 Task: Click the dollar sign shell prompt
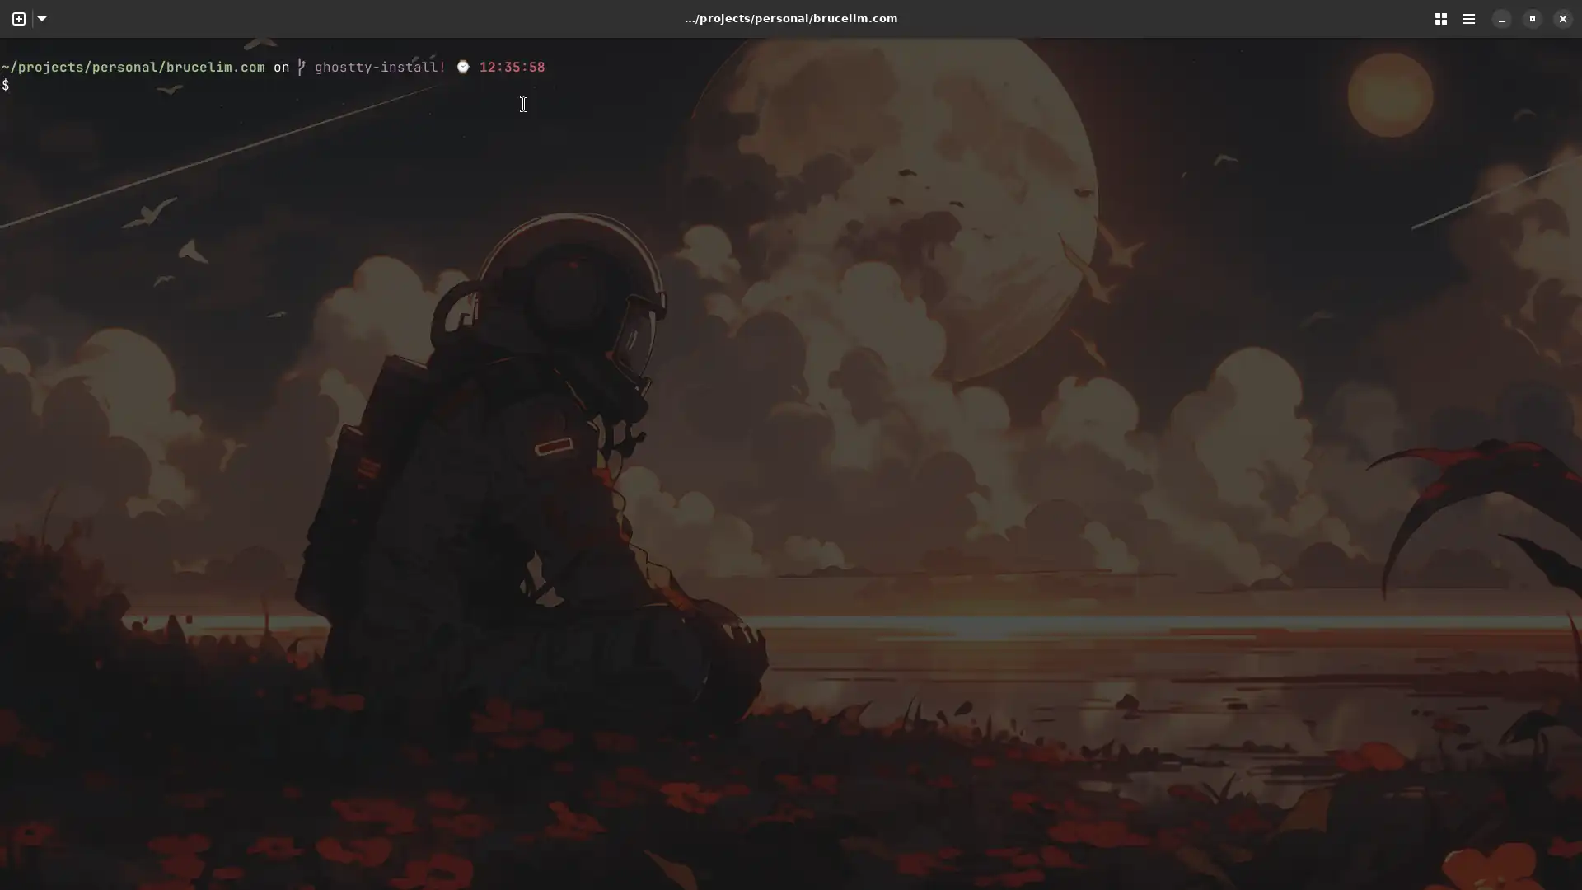7,85
